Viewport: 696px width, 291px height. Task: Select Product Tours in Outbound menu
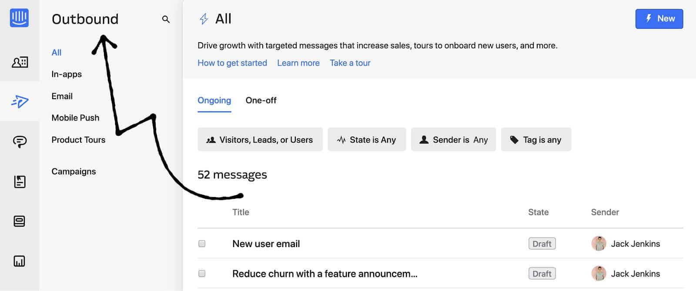coord(78,140)
